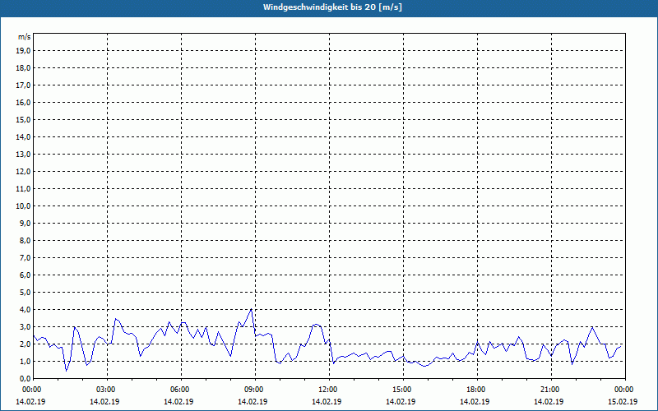The image size is (658, 411).
Task: Click the 7,0 y-axis label
Action: point(25,258)
